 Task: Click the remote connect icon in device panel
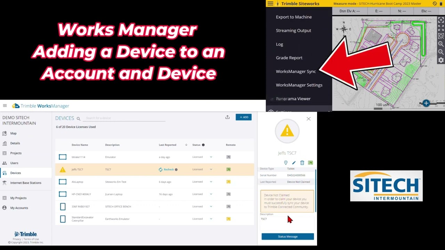pos(310,162)
